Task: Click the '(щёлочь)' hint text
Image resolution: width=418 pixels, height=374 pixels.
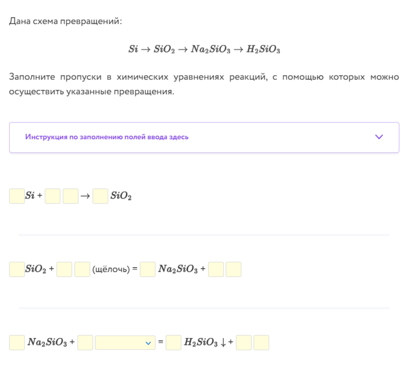Action: point(111,270)
